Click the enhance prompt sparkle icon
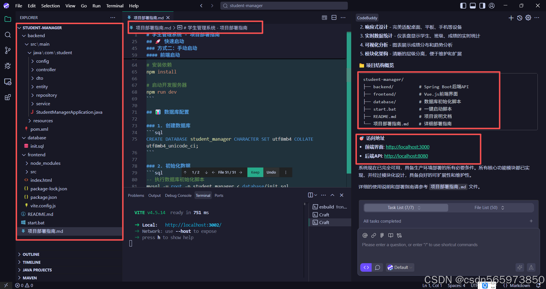 [x=520, y=267]
